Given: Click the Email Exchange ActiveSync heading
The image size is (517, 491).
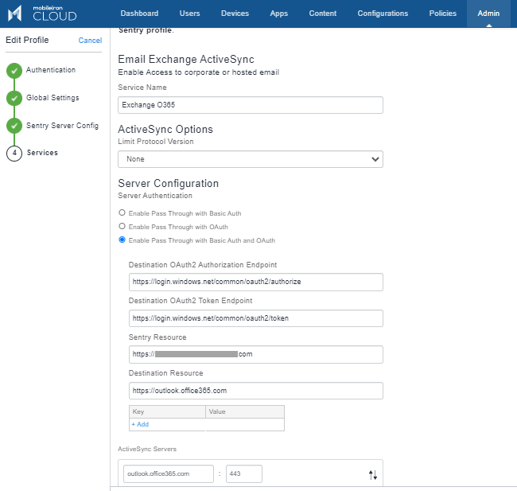Looking at the screenshot, I should click(186, 60).
